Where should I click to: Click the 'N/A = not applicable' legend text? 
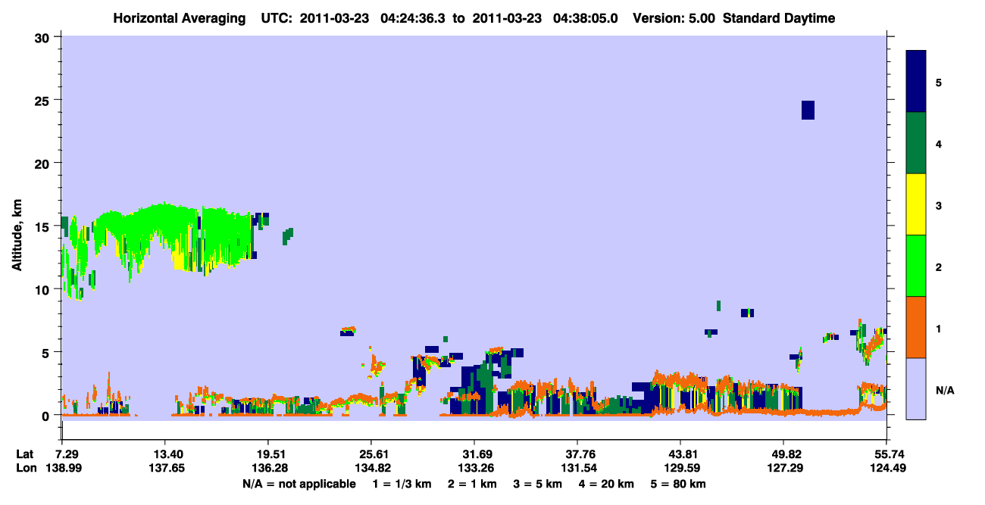point(299,484)
